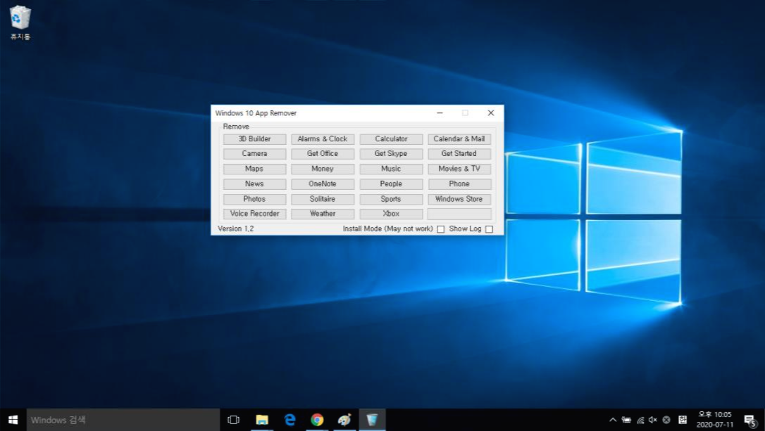
Task: Remove the Maps app
Action: tap(255, 169)
